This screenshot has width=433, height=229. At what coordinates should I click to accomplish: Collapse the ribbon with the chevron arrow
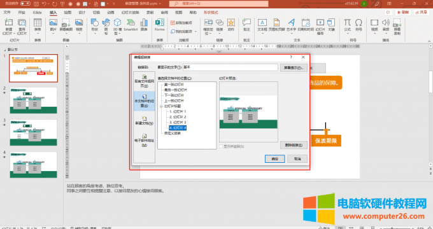(429, 41)
